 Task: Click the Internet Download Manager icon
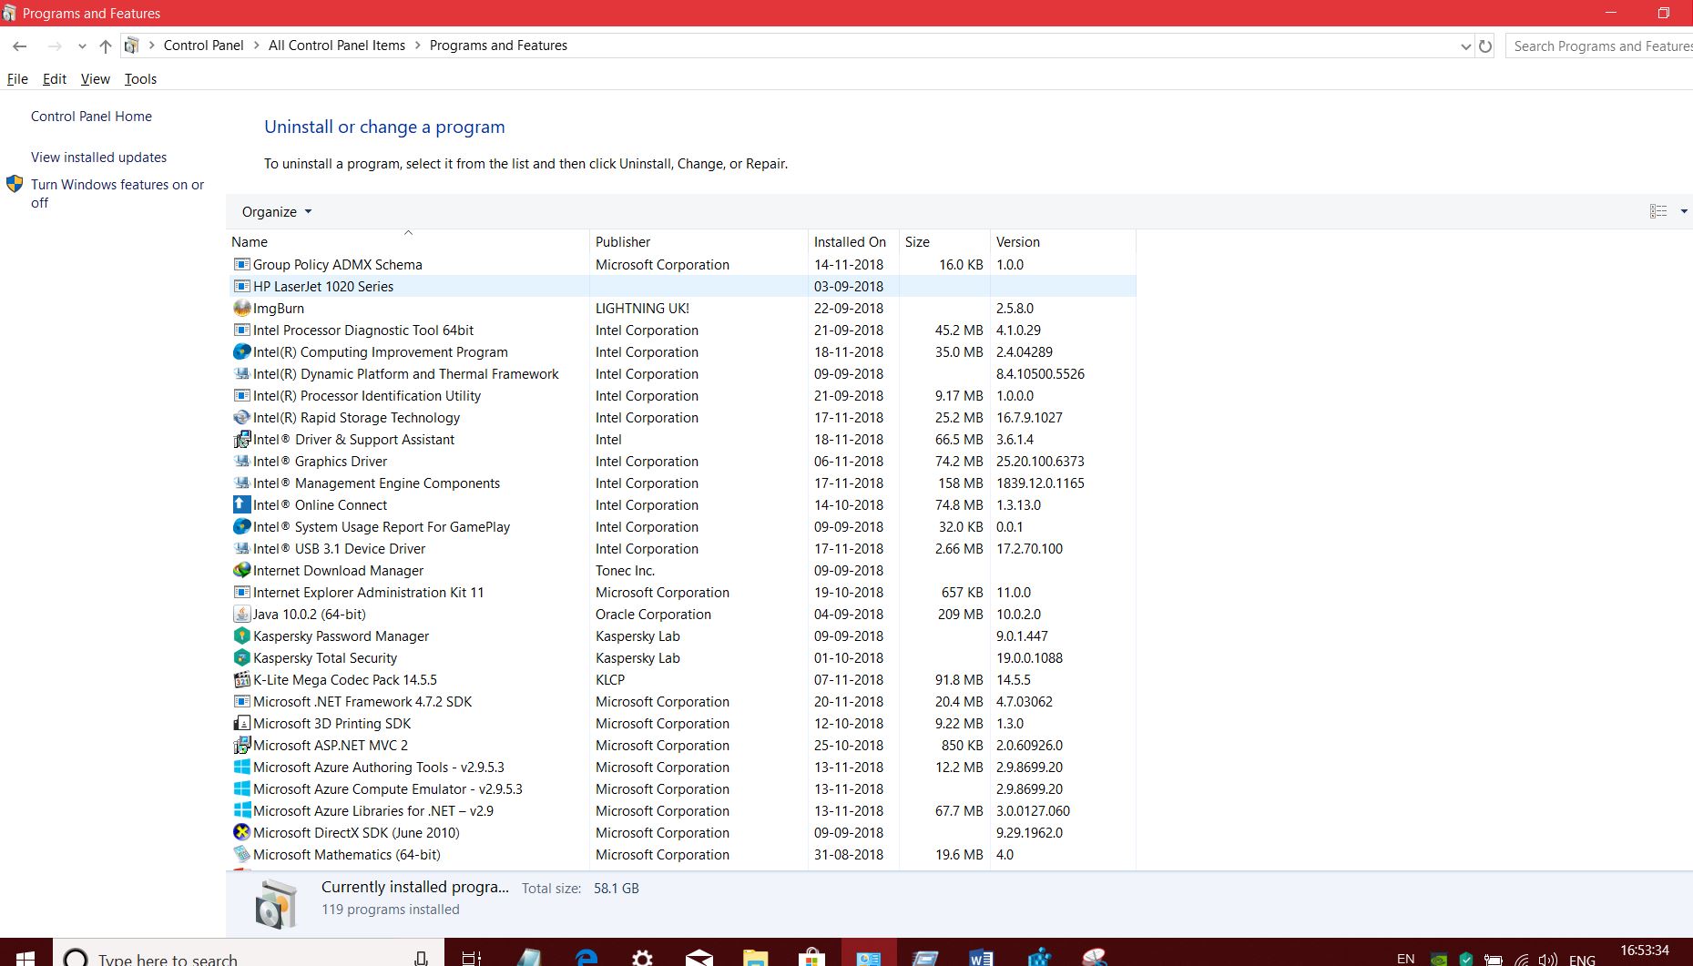[x=241, y=571]
